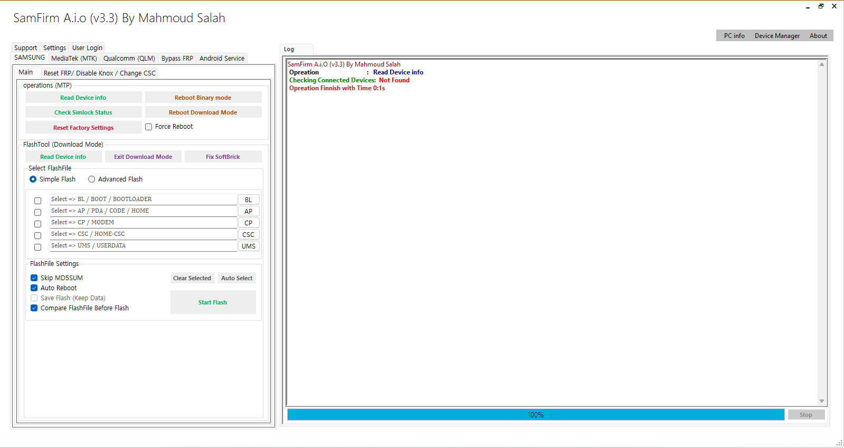Screen dimensions: 844x448
Task: Minimize the SamFirm window
Action: click(808, 6)
